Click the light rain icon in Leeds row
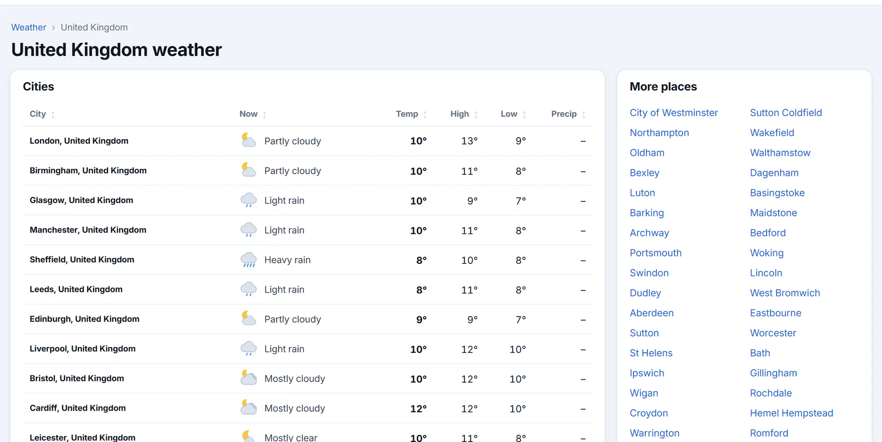The width and height of the screenshot is (882, 442). coord(248,289)
